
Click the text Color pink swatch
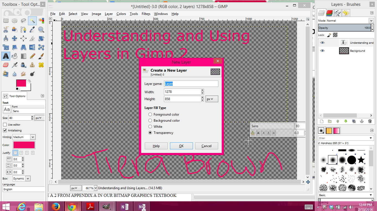pyautogui.click(x=24, y=145)
